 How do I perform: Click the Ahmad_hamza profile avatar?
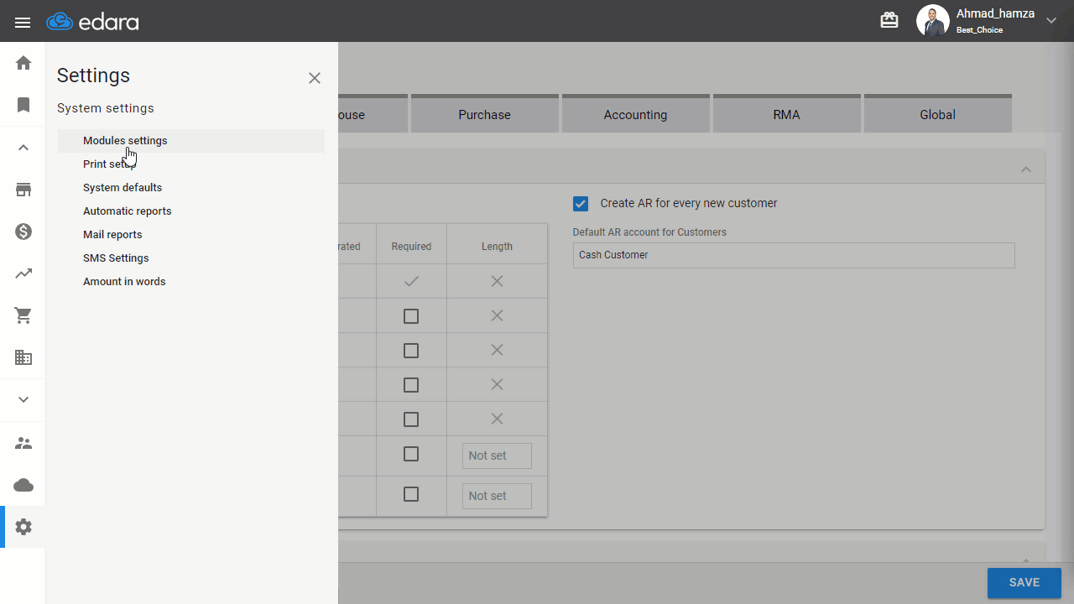(x=932, y=21)
